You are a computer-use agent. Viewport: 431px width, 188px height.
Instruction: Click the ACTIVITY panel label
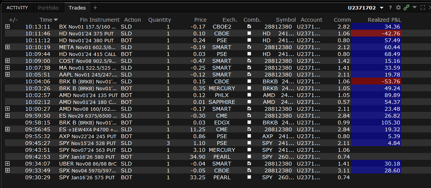click(17, 8)
